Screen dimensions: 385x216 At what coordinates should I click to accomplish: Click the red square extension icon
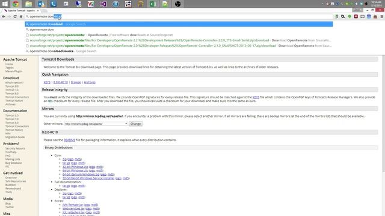(356, 16)
